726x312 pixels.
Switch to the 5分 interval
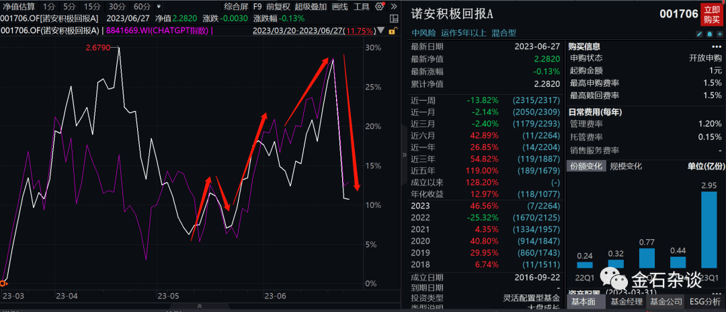pyautogui.click(x=69, y=7)
